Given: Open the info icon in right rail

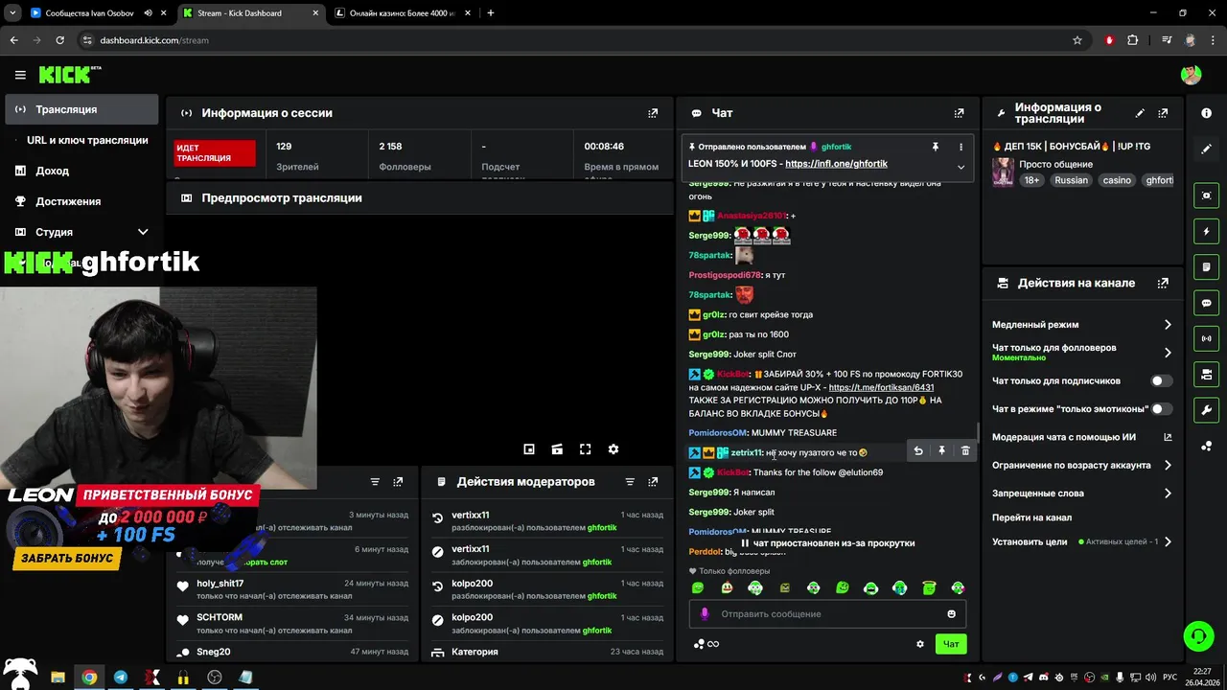Looking at the screenshot, I should click(1206, 113).
